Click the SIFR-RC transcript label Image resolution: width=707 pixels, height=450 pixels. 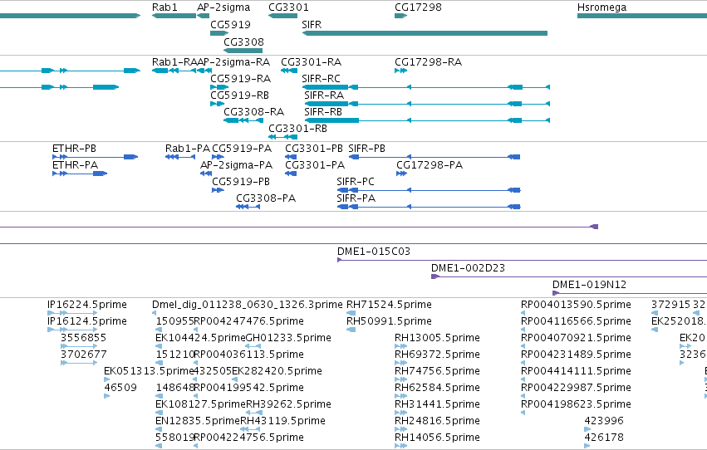321,78
